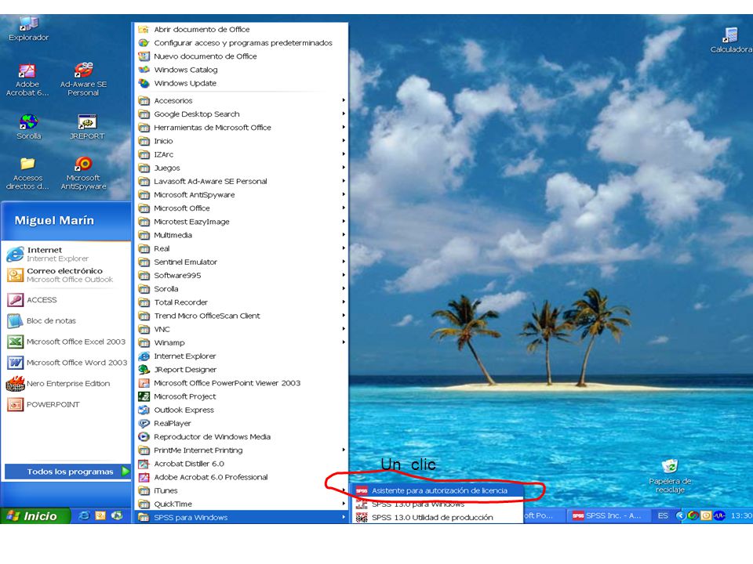This screenshot has width=753, height=564.
Task: Open Abrir documento de Office entry
Action: [x=242, y=29]
